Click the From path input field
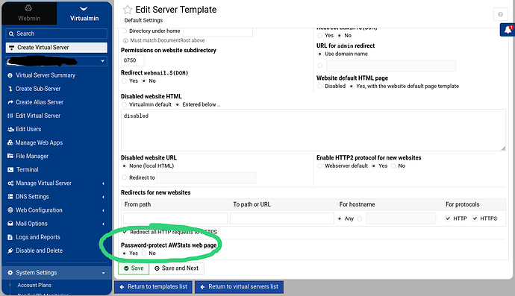The width and height of the screenshot is (515, 296). click(x=175, y=218)
